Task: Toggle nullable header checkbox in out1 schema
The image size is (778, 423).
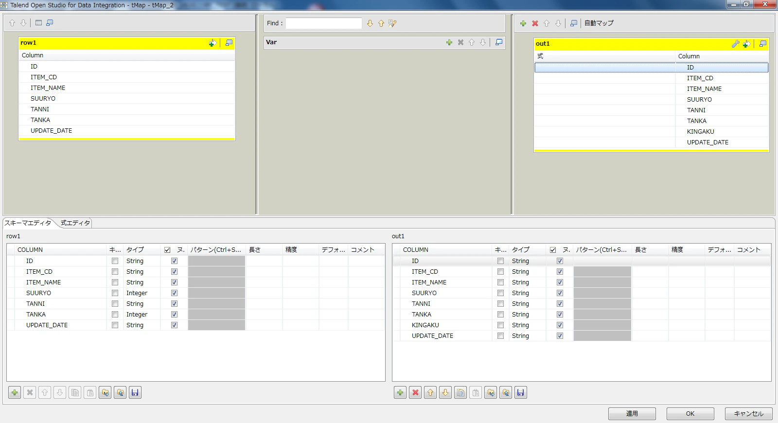Action: tap(553, 250)
